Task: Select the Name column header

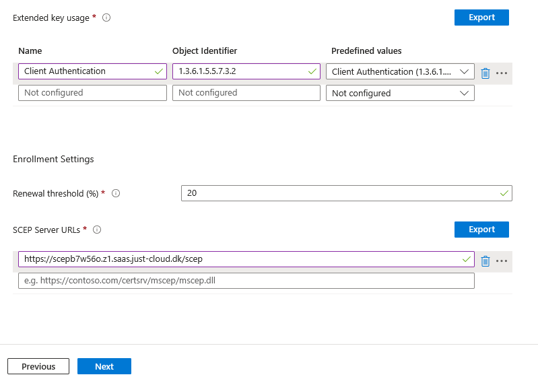Action: pyautogui.click(x=30, y=50)
